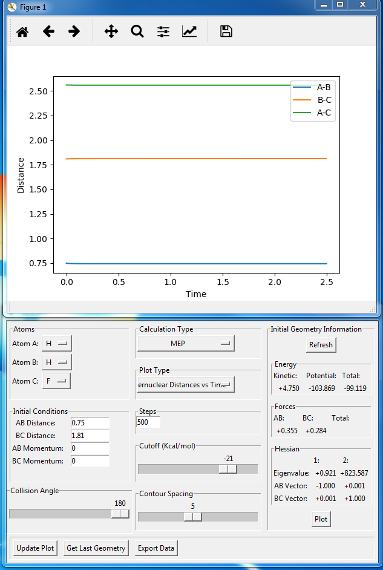Click the BC Distance input field
The image size is (383, 570).
point(90,436)
